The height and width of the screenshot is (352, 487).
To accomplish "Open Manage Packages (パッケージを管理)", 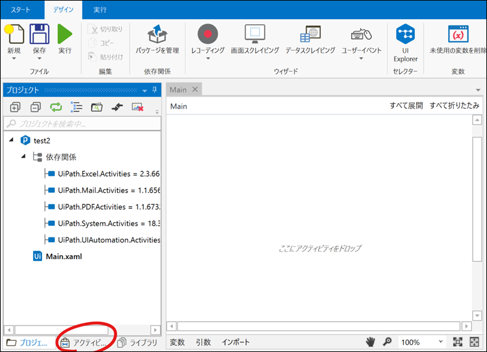I will [157, 39].
